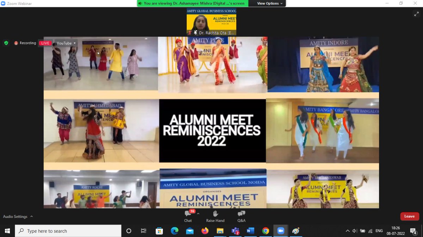Open Google Chrome from the taskbar

coord(265,231)
